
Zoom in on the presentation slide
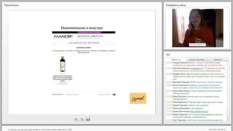[x=76, y=119]
